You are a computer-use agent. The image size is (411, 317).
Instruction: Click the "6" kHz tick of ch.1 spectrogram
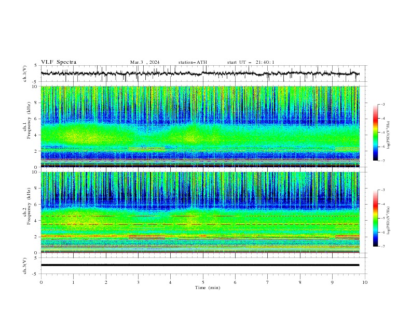[36, 119]
